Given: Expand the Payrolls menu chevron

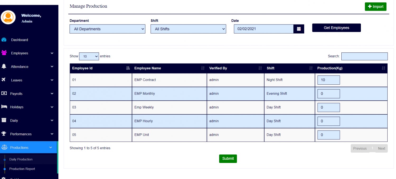Looking at the screenshot, I should click(52, 94).
